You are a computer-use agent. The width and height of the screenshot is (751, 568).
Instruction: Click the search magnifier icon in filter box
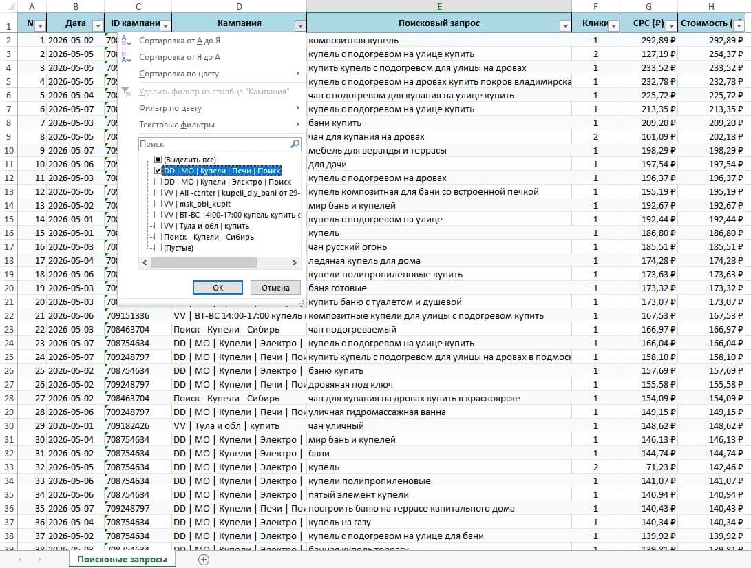[295, 144]
